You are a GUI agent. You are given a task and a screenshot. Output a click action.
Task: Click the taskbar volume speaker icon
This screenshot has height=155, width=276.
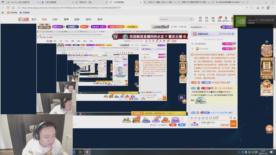[253, 152]
